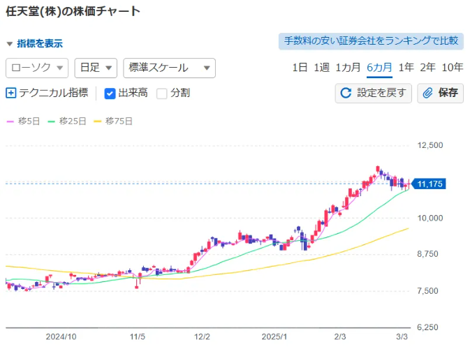The width and height of the screenshot is (470, 349).
Task: Select the 1カ月 period tab
Action: pos(348,68)
